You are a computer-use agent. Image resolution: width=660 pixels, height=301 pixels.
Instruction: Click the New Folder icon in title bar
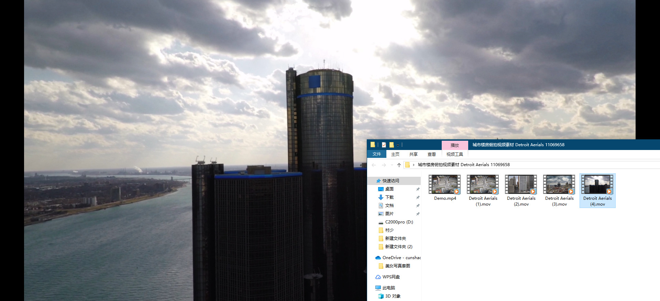392,145
